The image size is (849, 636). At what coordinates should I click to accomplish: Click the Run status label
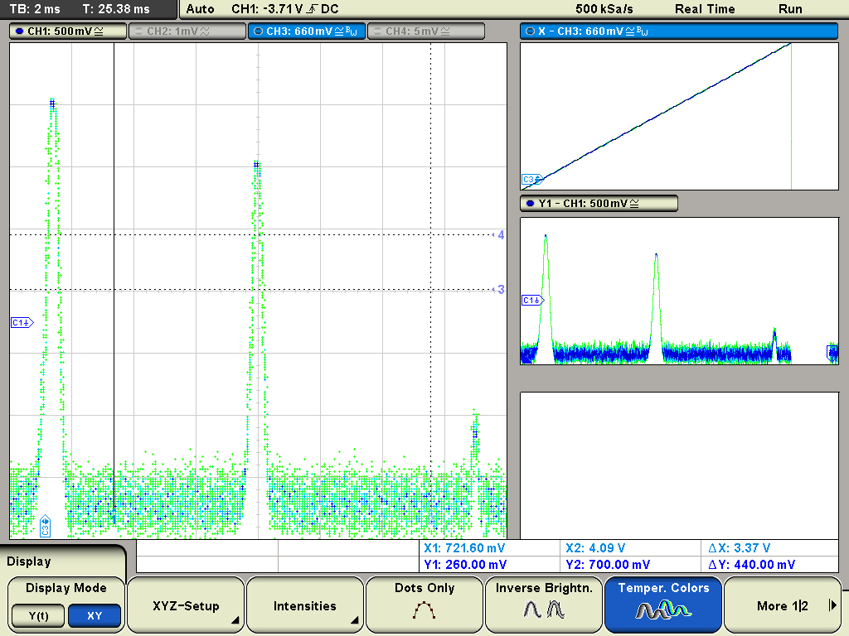click(x=790, y=9)
